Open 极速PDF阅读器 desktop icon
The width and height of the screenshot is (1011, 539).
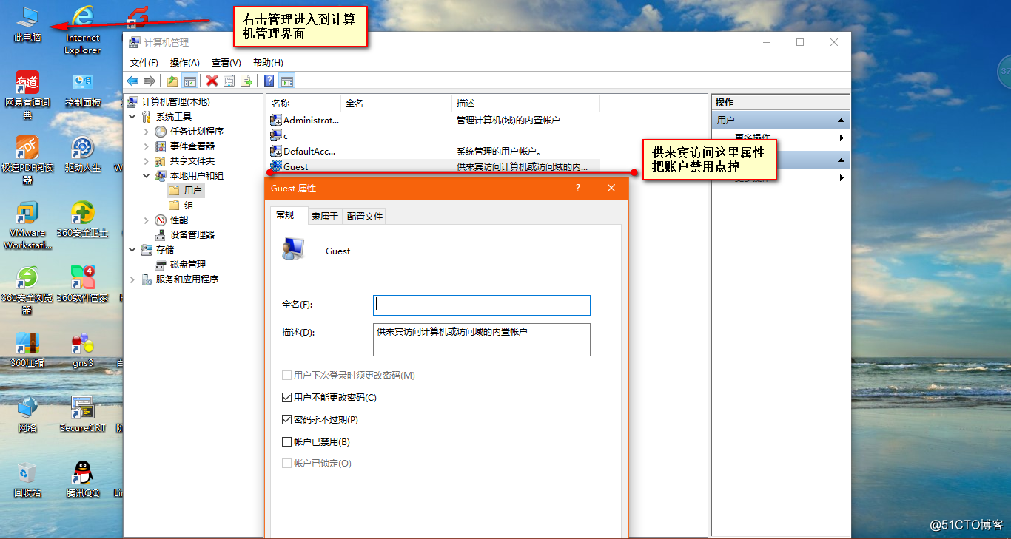28,160
